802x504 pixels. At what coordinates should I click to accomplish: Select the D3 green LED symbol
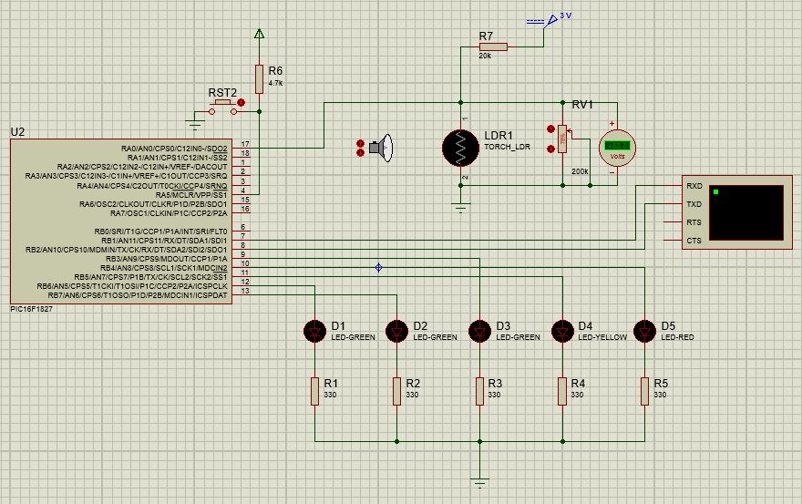[479, 332]
